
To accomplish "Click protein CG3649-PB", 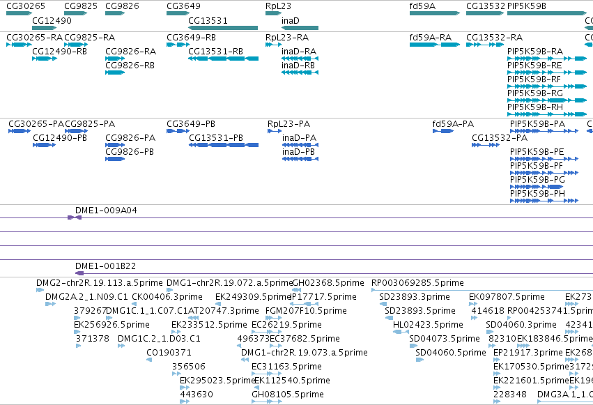I will pyautogui.click(x=178, y=131).
